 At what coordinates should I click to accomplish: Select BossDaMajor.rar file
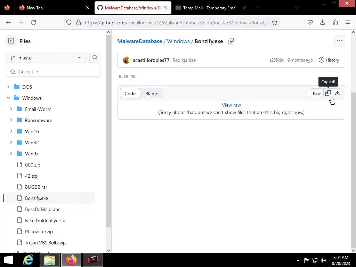42,209
